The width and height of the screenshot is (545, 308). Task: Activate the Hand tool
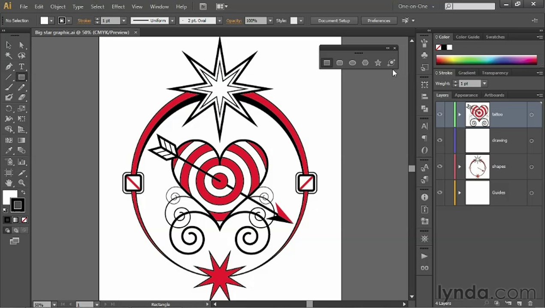pyautogui.click(x=9, y=183)
